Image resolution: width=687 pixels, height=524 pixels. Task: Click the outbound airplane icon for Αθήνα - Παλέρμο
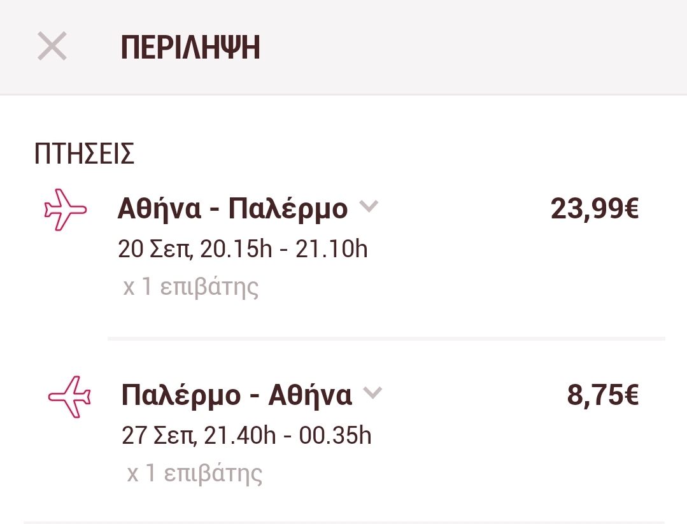[65, 209]
